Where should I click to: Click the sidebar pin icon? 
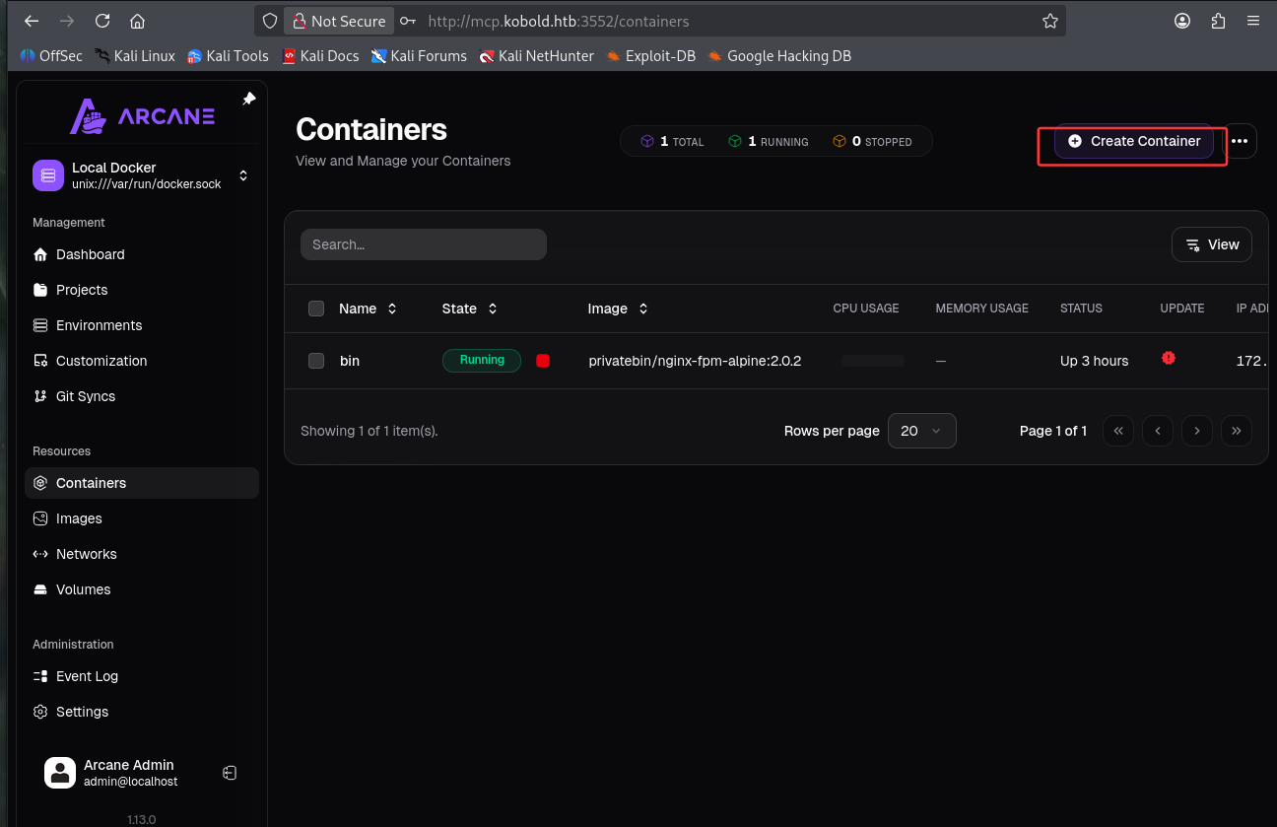(x=248, y=100)
